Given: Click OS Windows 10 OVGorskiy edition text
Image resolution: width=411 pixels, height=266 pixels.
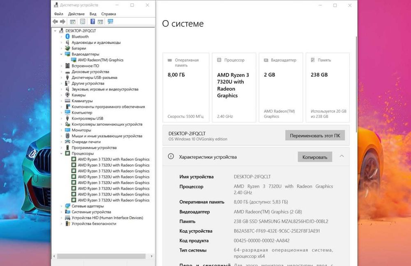Looking at the screenshot, I should tap(198, 139).
